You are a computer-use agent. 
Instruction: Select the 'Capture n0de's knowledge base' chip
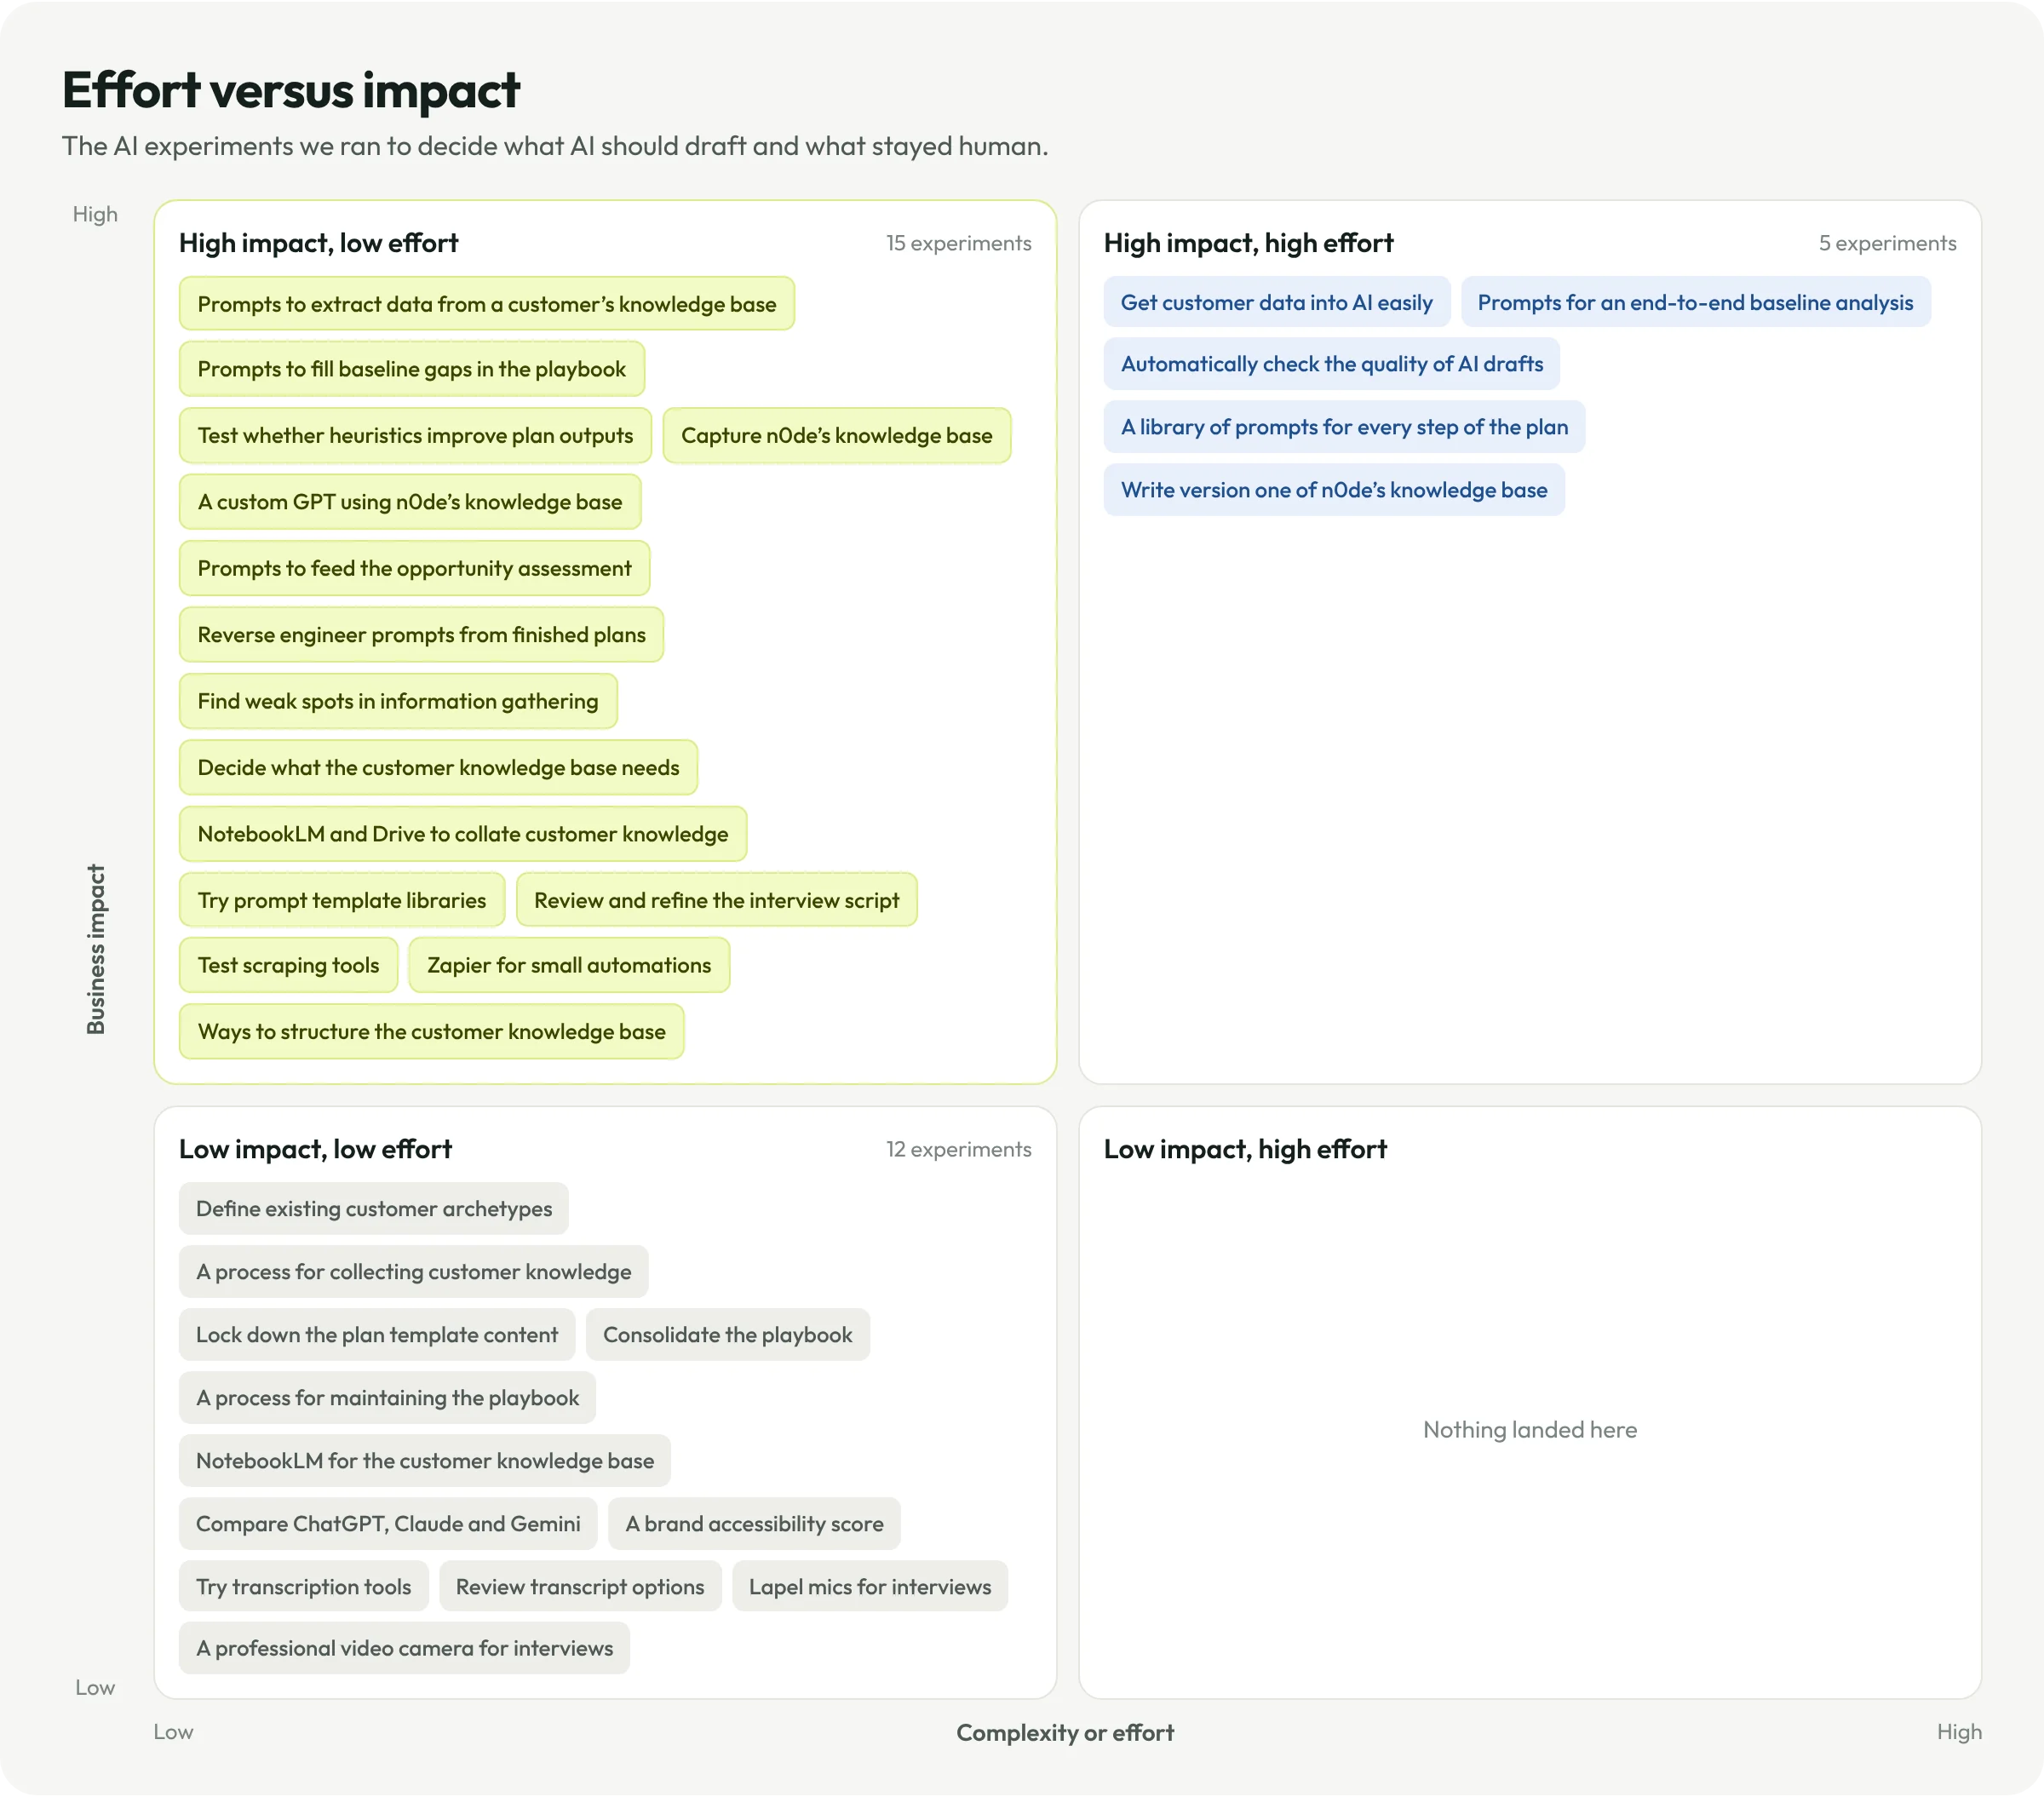coord(836,436)
